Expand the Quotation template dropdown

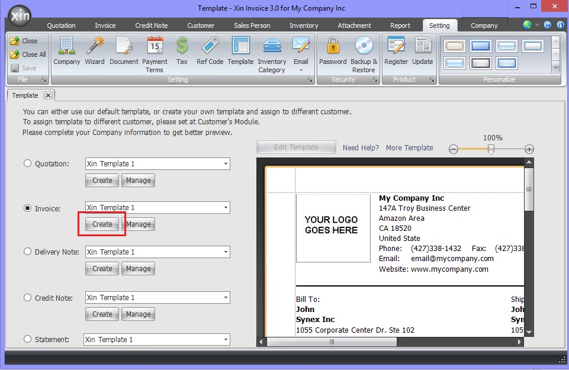(x=226, y=163)
